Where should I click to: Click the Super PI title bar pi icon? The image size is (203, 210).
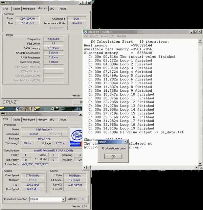pyautogui.click(x=85, y=32)
